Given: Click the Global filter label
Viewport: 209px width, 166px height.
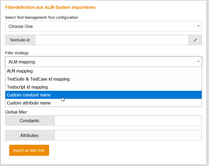Looking at the screenshot, I should pos(17,112).
